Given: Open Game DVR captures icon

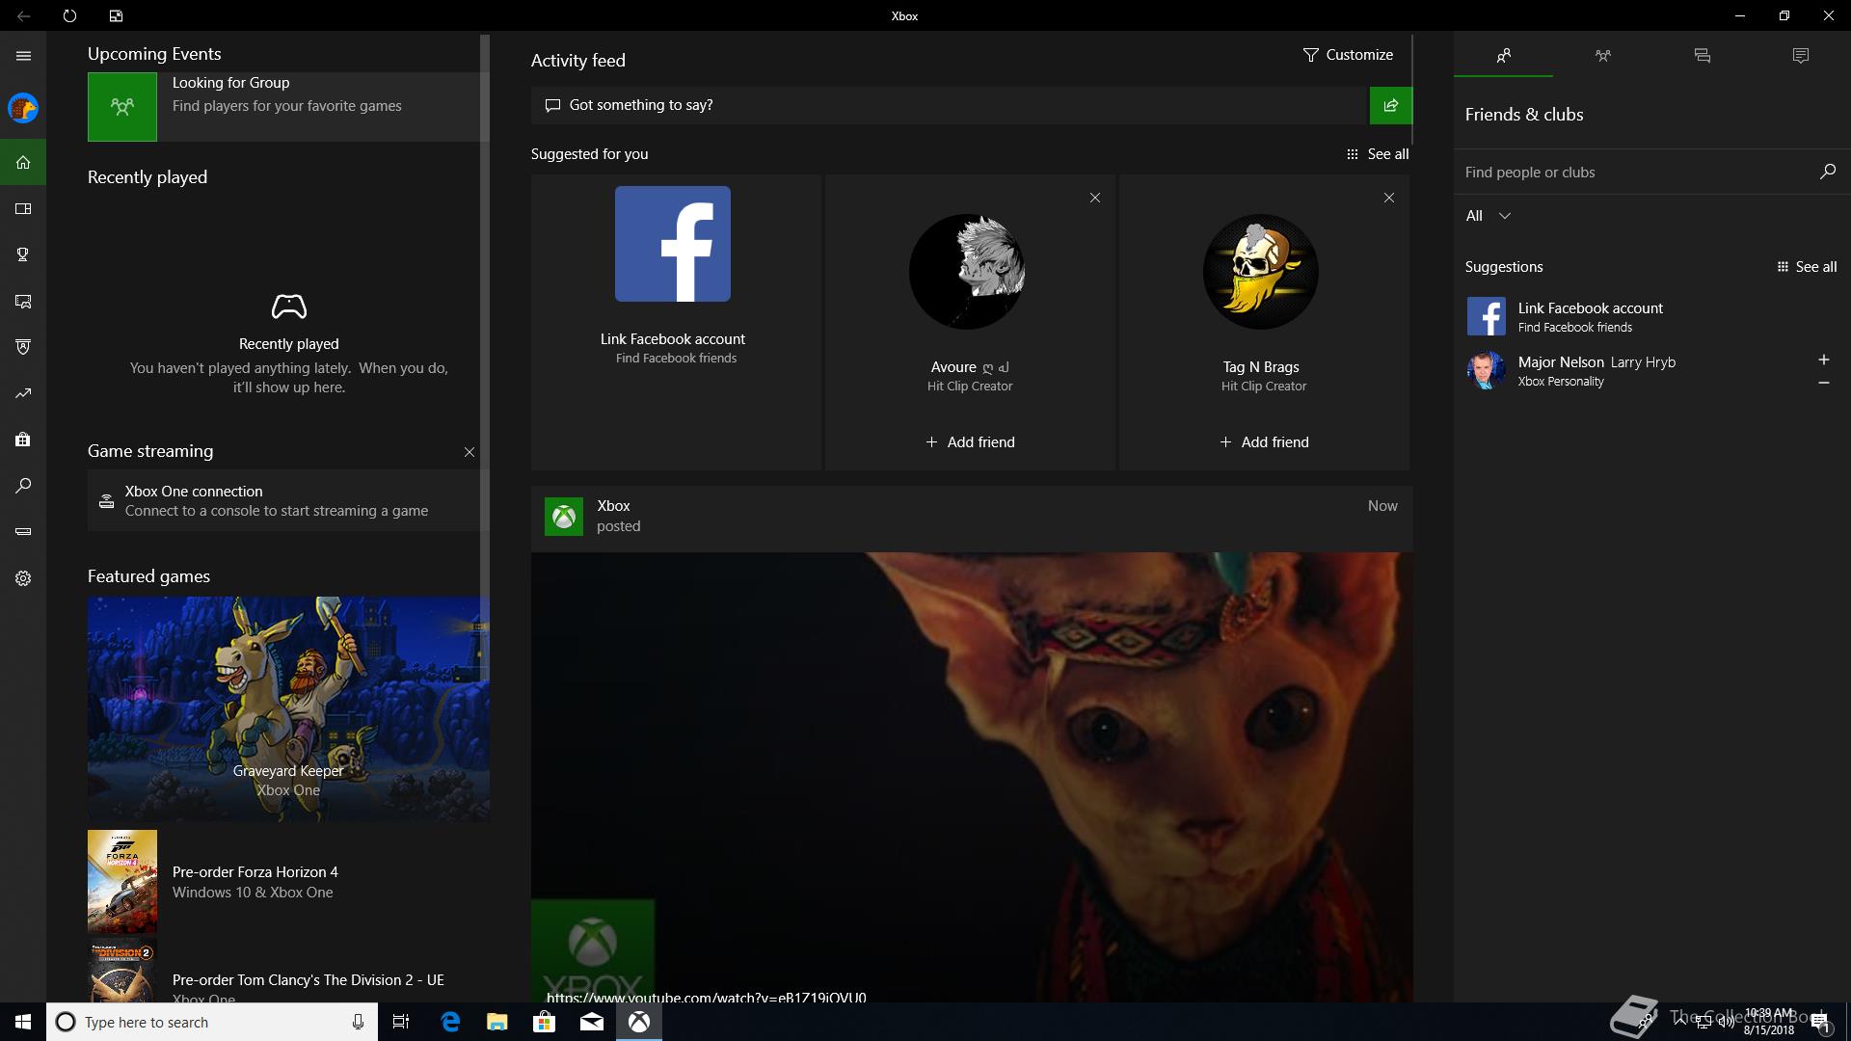Looking at the screenshot, I should click(23, 301).
